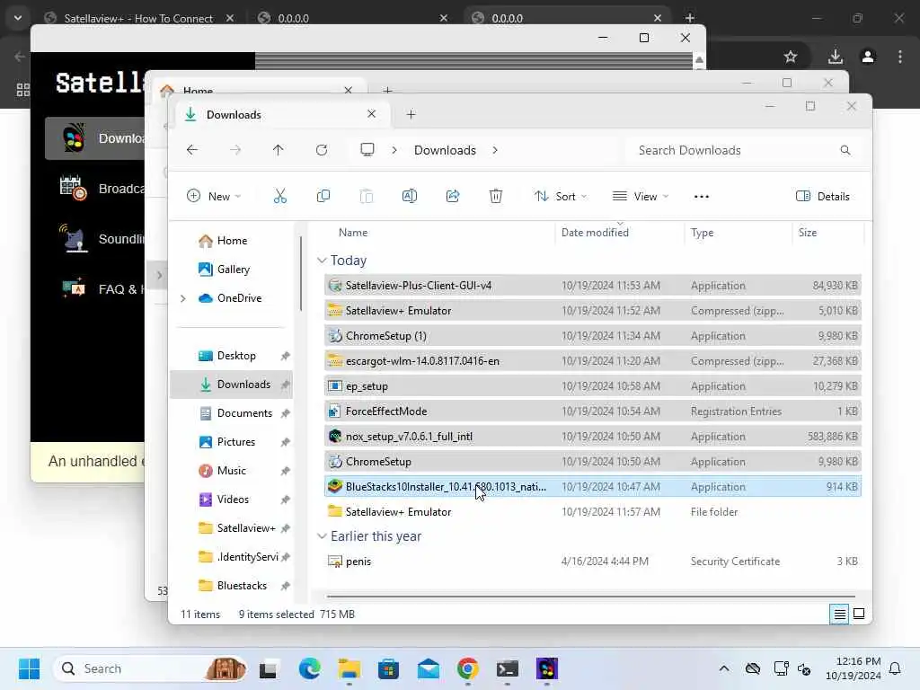The image size is (920, 690).
Task: Open the See more ellipsis menu
Action: coord(702,197)
